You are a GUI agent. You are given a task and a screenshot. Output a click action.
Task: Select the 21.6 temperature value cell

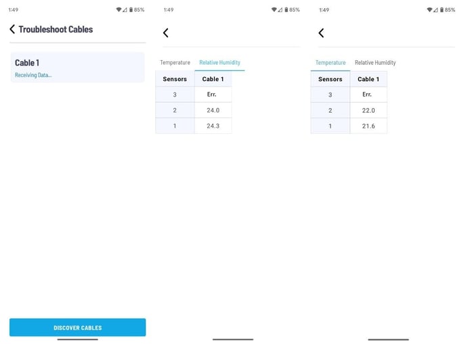pyautogui.click(x=368, y=126)
